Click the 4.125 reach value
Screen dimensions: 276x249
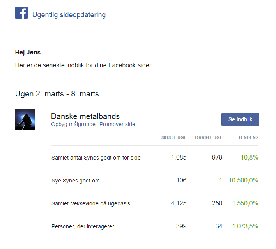(x=179, y=203)
